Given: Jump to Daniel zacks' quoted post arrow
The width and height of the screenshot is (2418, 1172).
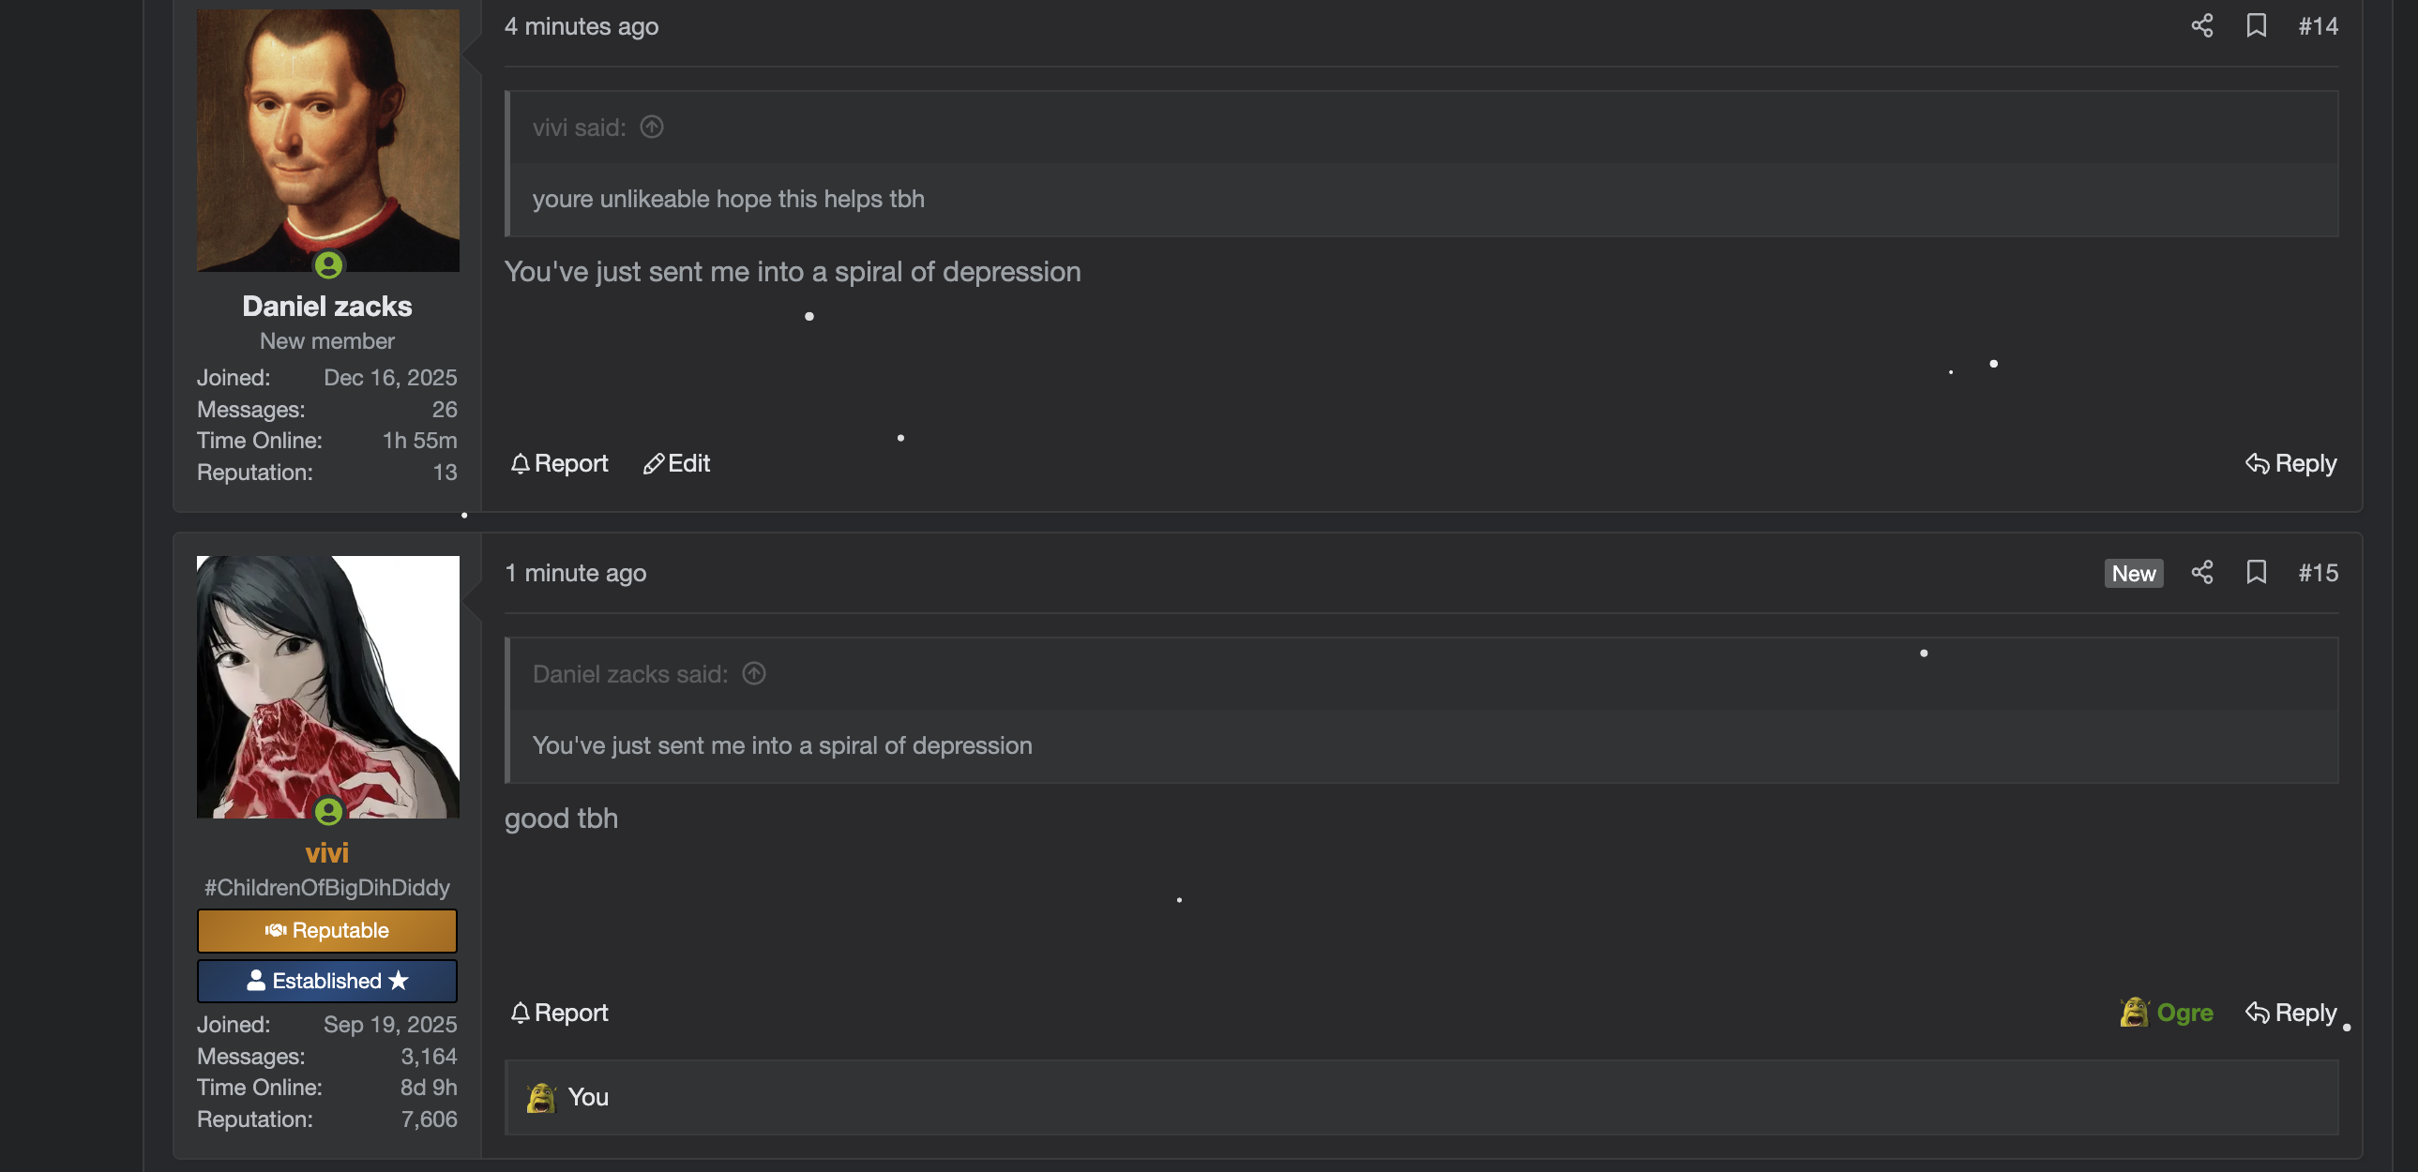Looking at the screenshot, I should (754, 674).
